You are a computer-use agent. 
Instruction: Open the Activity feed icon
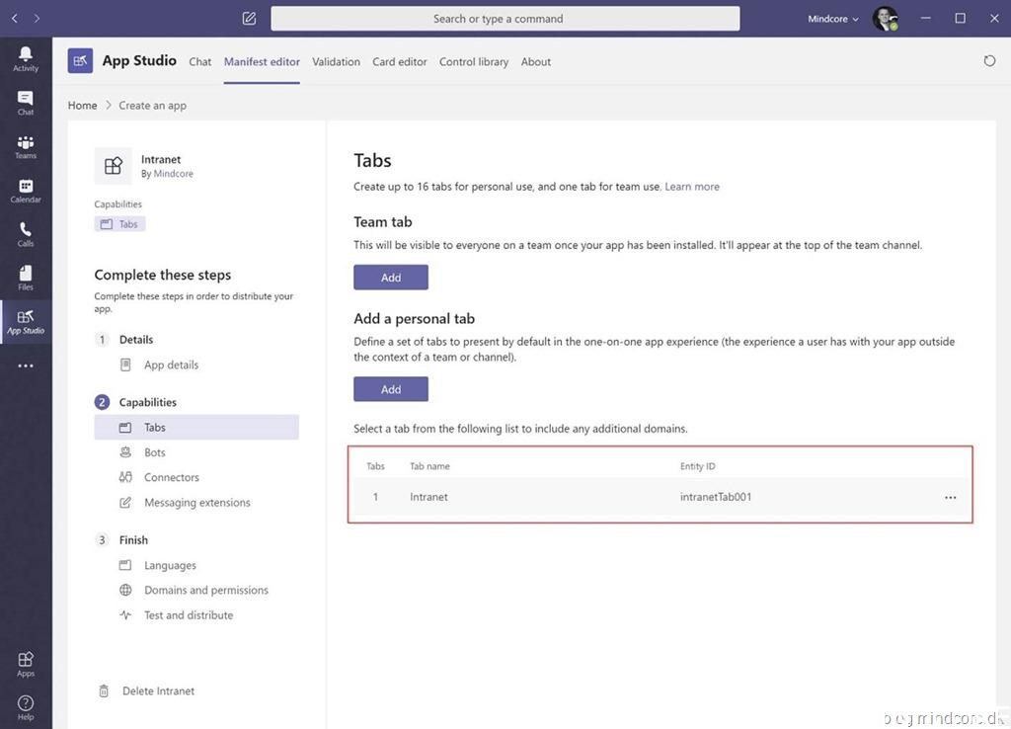point(26,59)
